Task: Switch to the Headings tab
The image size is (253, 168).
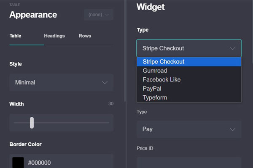Action: [x=54, y=36]
